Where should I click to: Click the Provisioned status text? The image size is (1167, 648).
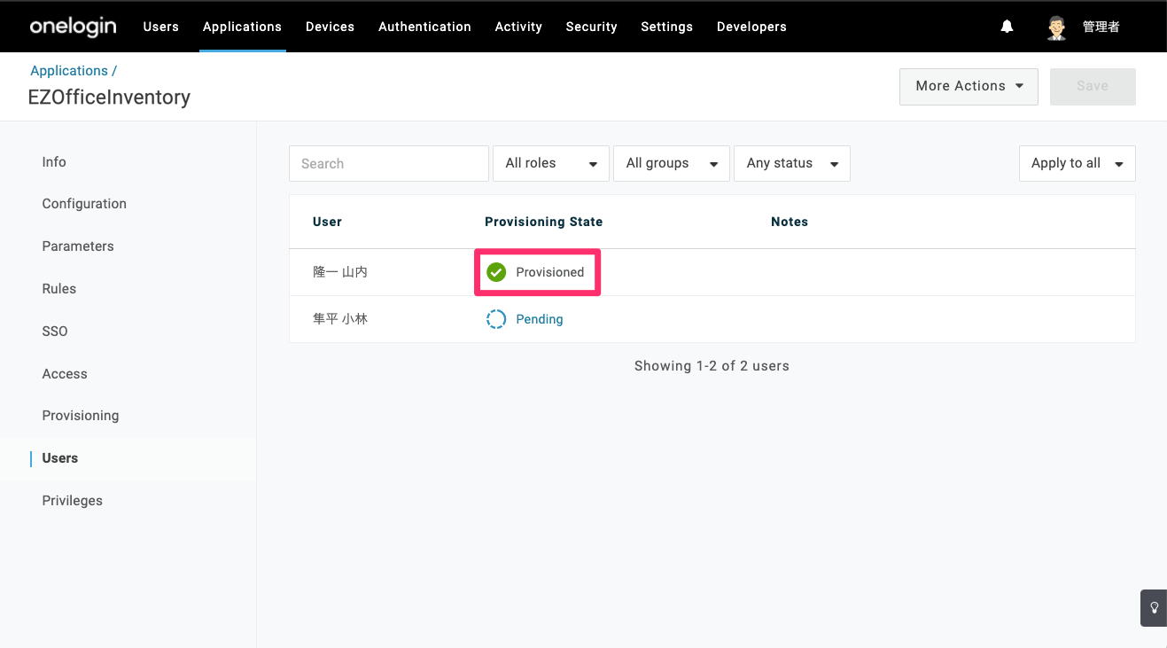point(550,272)
